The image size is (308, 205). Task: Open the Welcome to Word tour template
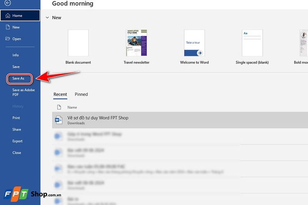click(x=194, y=43)
